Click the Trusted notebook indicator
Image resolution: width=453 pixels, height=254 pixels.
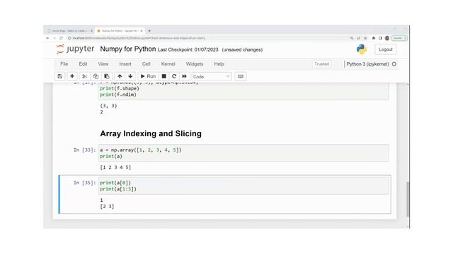pyautogui.click(x=321, y=64)
